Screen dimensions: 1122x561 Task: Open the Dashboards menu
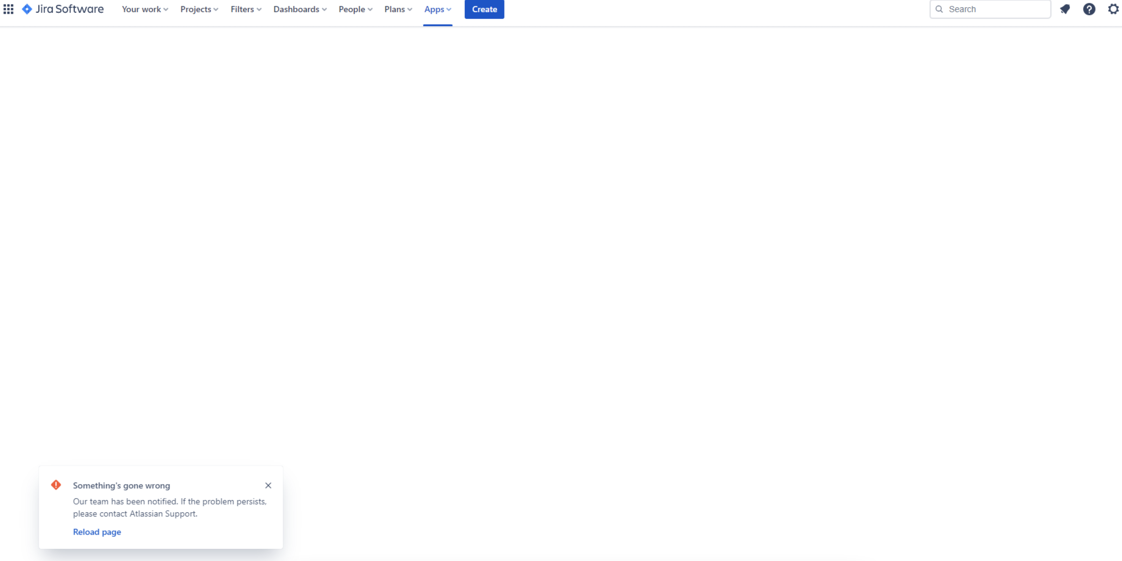[300, 9]
